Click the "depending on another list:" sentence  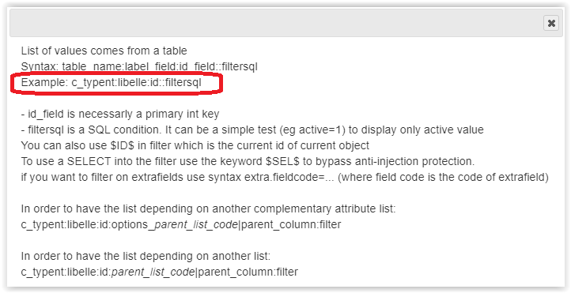pyautogui.click(x=146, y=257)
